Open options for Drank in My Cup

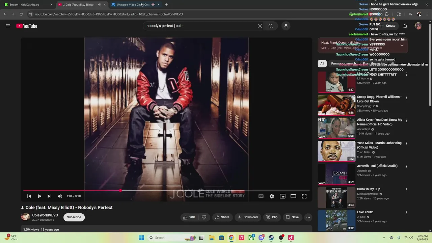pyautogui.click(x=406, y=190)
